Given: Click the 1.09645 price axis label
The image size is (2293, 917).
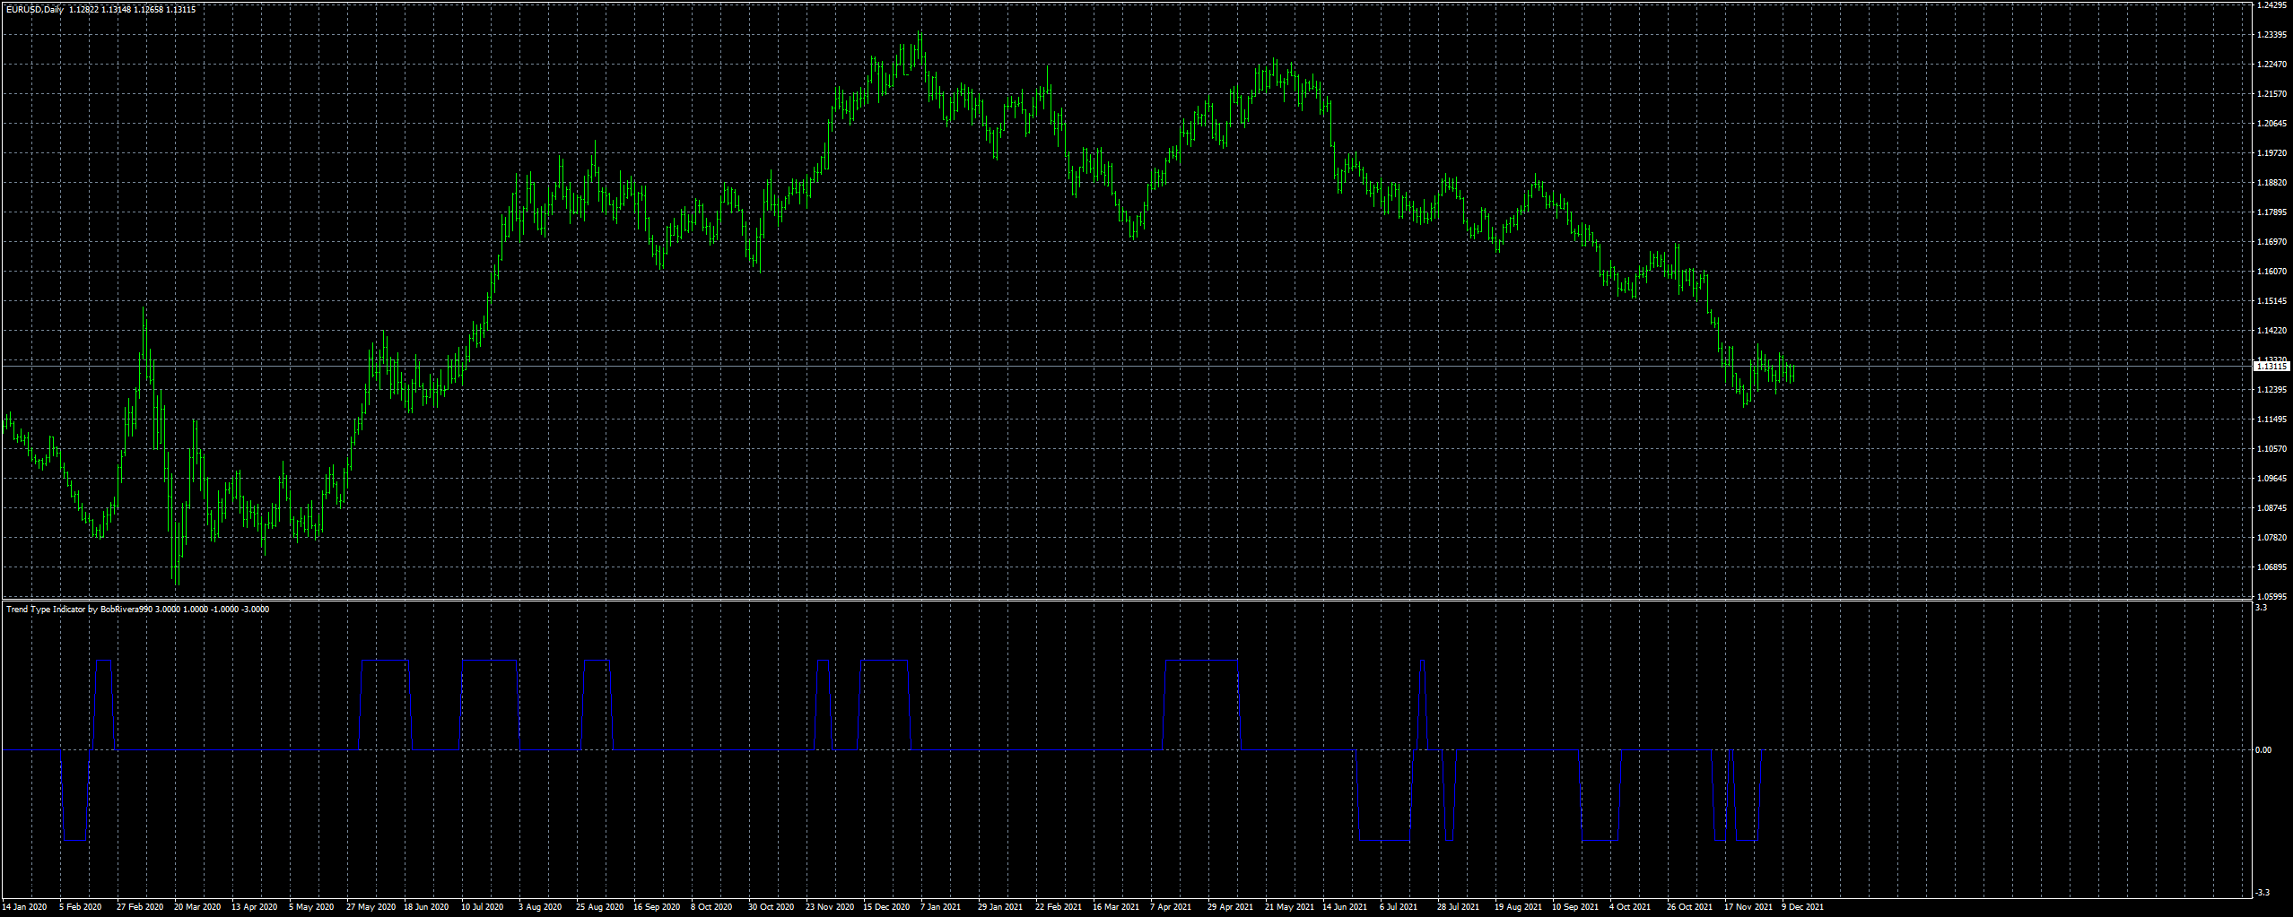Looking at the screenshot, I should pyautogui.click(x=2271, y=479).
